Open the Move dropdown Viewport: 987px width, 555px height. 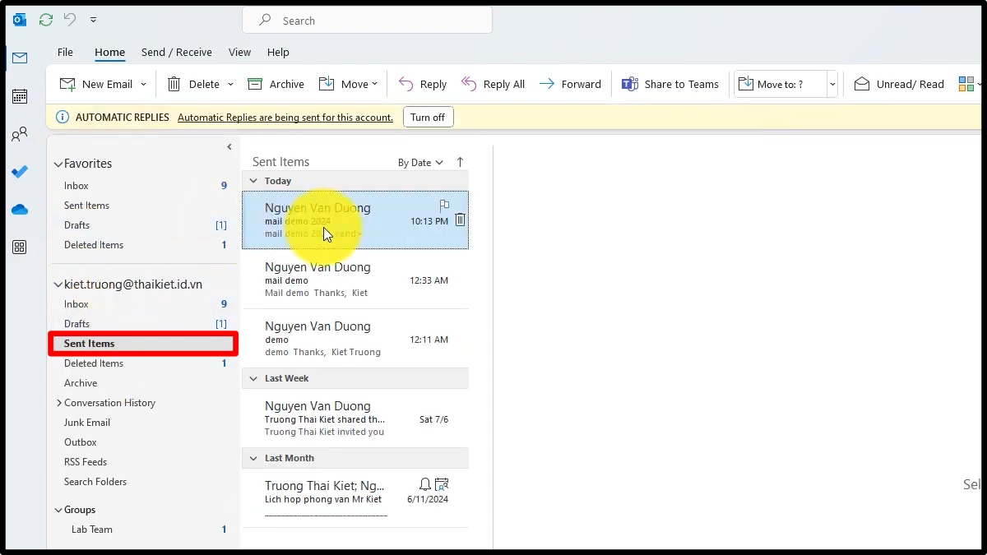coord(348,84)
